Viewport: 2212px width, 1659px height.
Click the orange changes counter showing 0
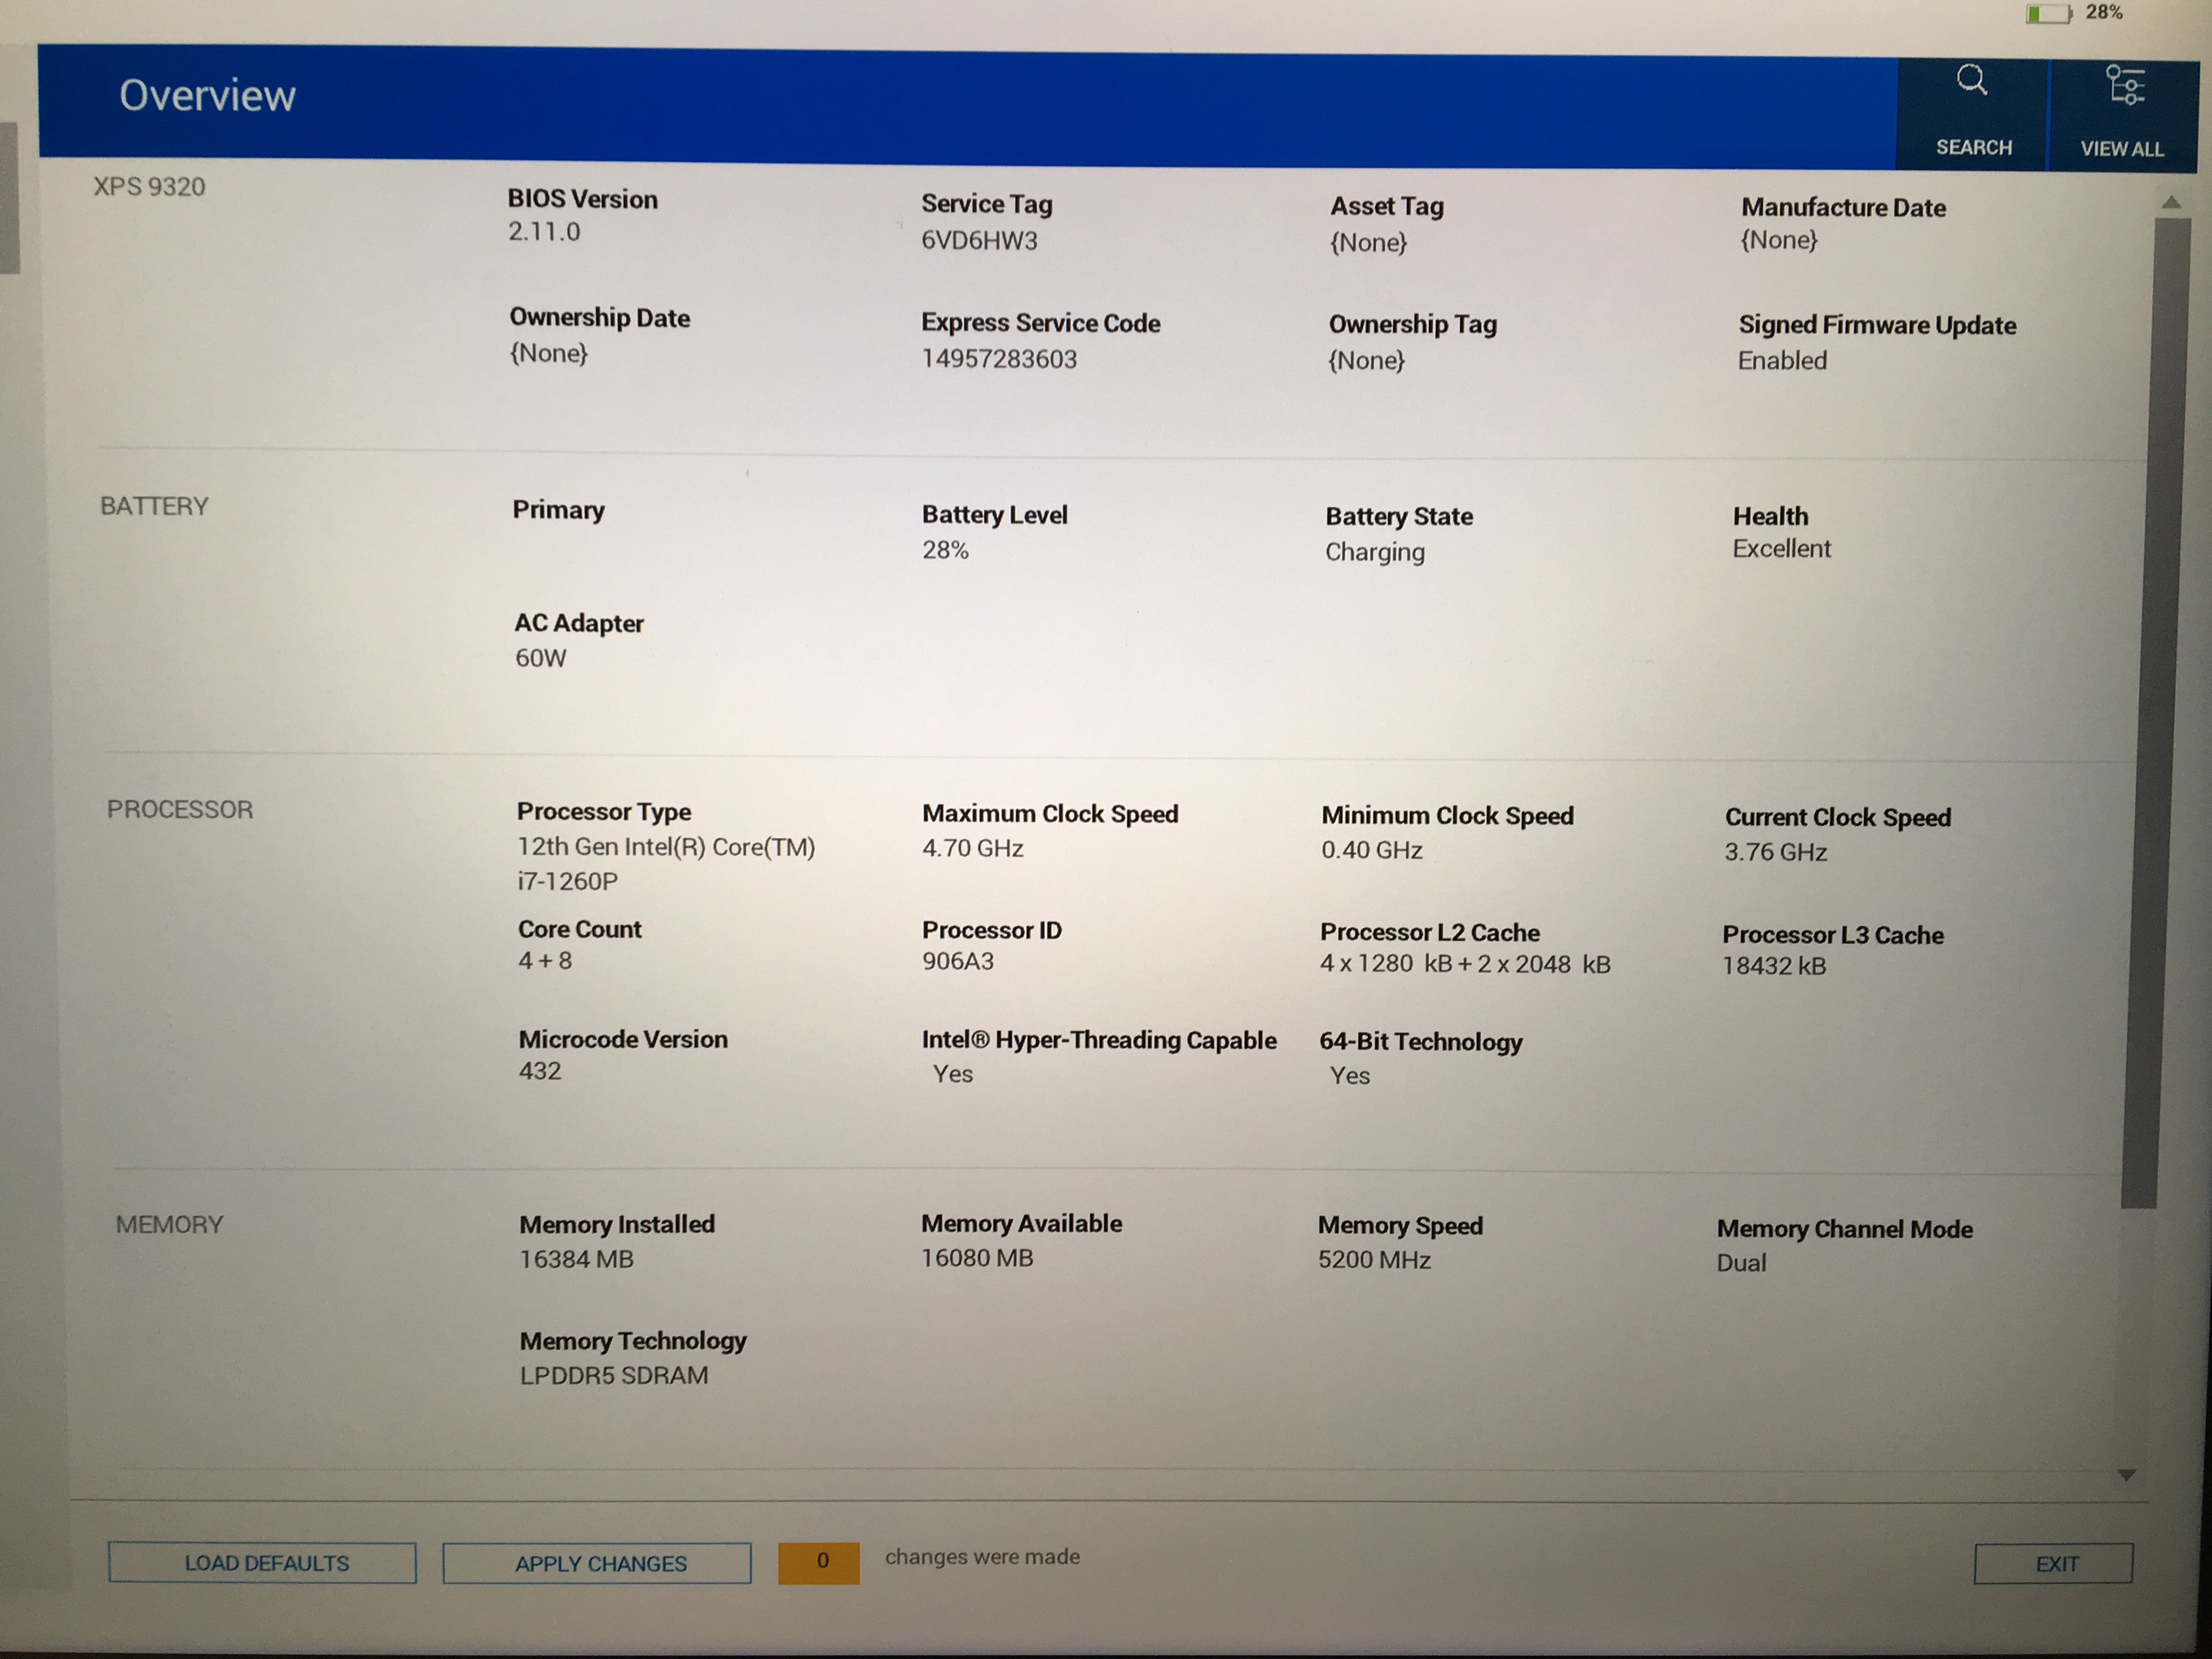819,1562
